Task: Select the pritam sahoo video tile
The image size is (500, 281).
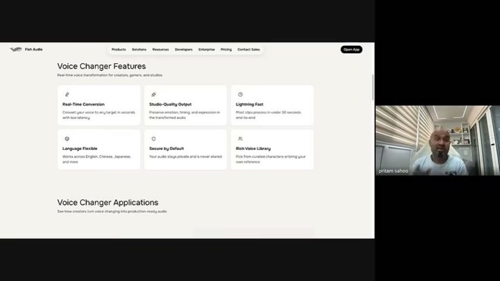Action: click(438, 140)
